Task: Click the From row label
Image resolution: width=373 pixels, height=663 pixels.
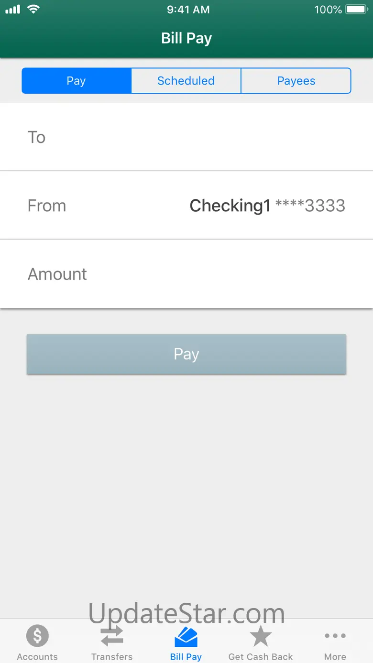Action: (x=47, y=206)
